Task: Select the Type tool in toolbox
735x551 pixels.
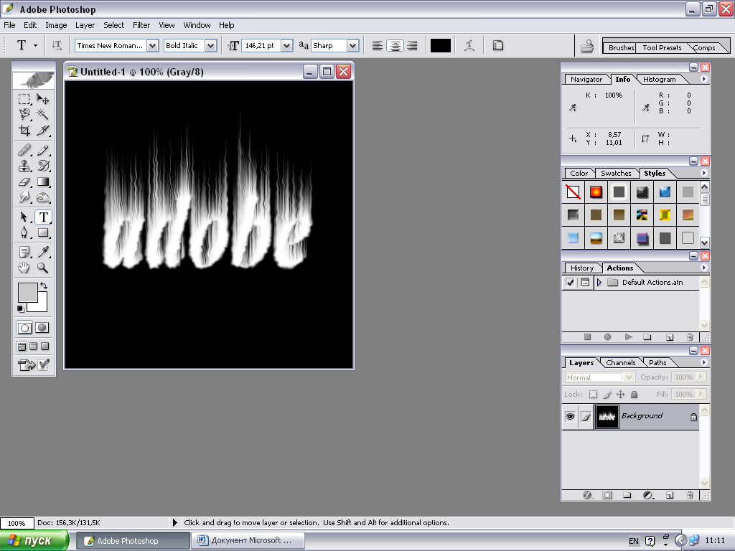Action: coord(43,217)
